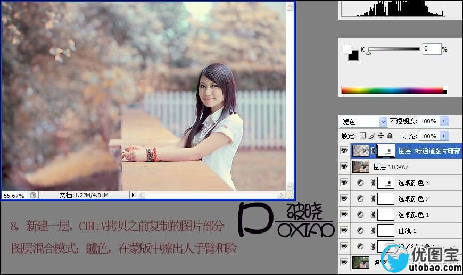
Task: Click the lock image pixels brush icon
Action: (372, 136)
